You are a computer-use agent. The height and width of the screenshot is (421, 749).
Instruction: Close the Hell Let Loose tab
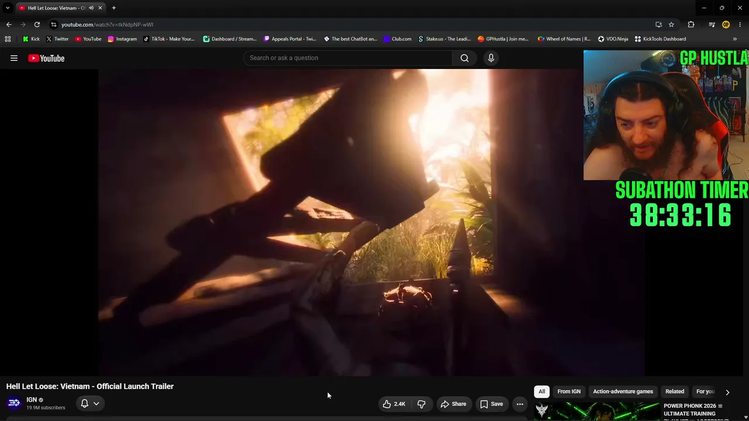point(100,8)
